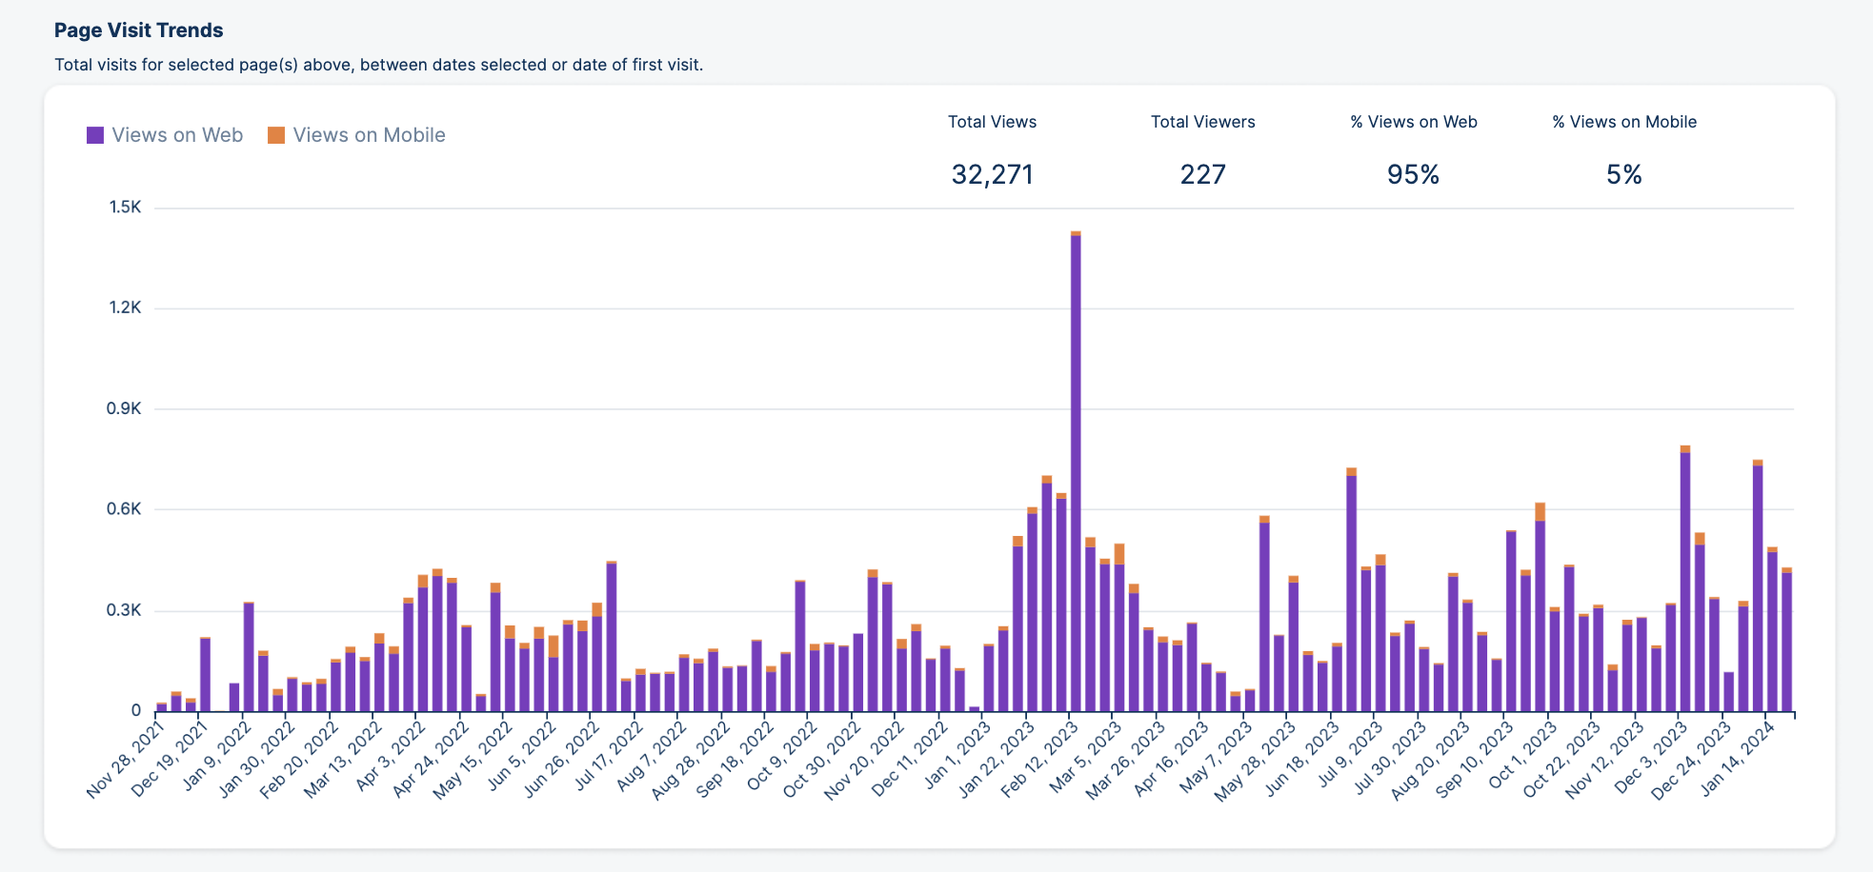Toggle the Views on Web legend label
The image size is (1873, 872).
177,135
